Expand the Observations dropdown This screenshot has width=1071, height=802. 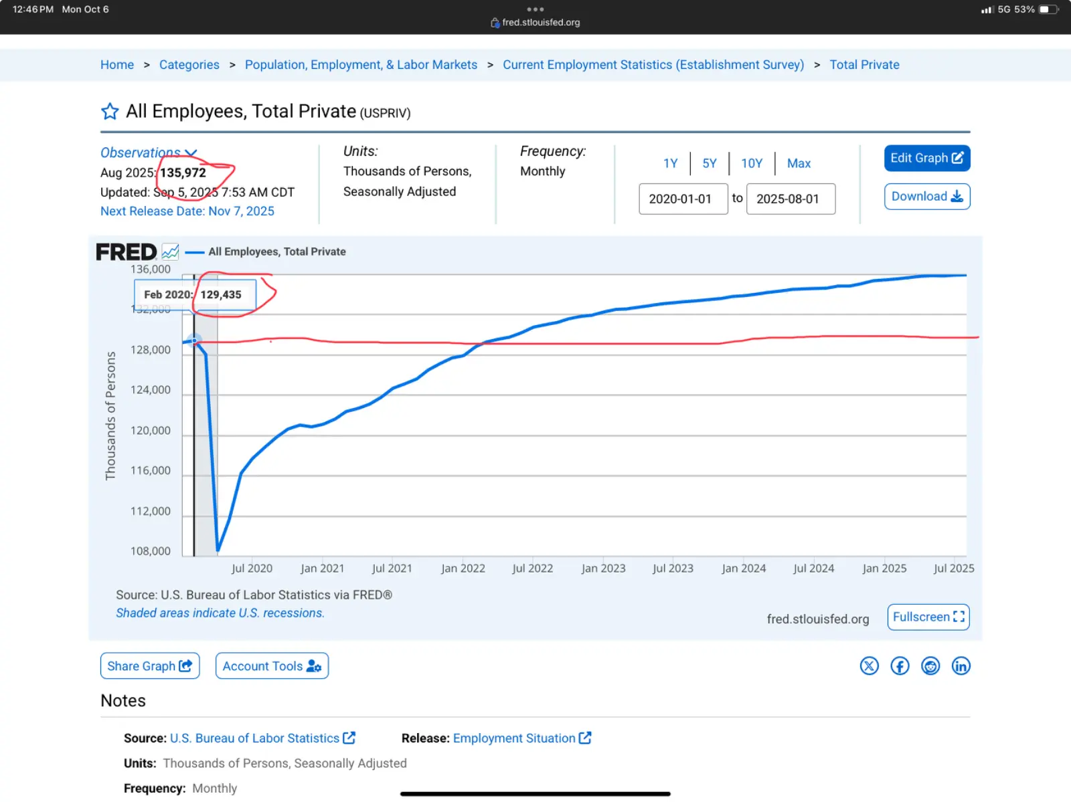(148, 153)
